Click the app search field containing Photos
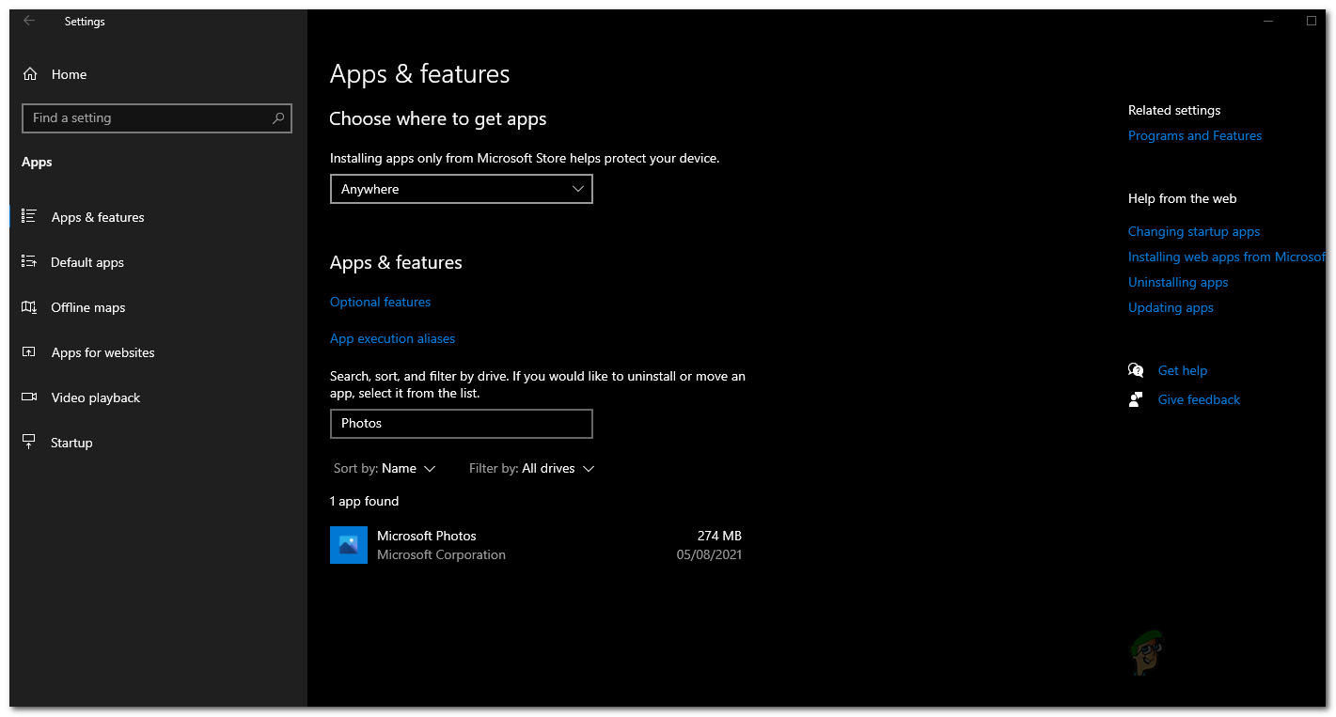 click(x=461, y=424)
